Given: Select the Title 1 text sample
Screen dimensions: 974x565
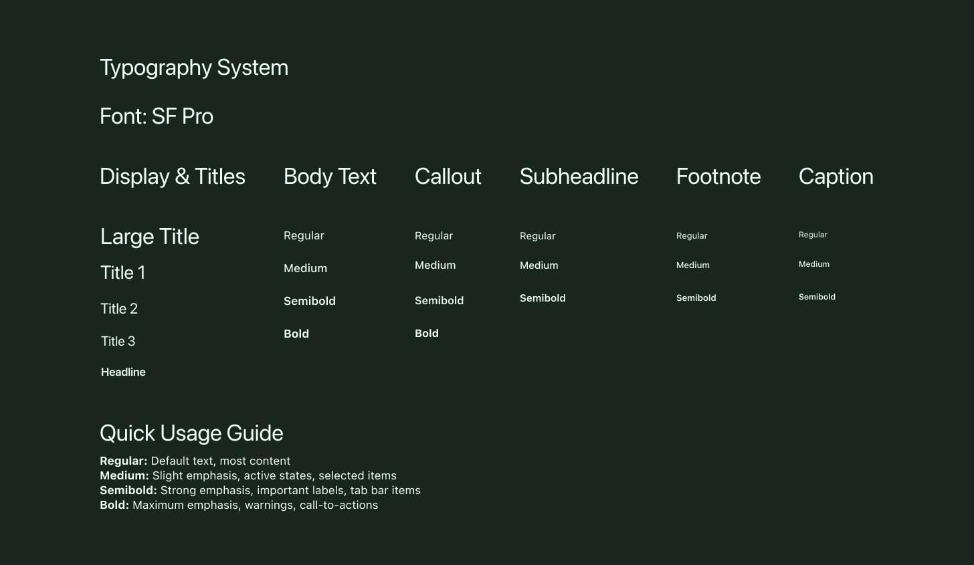Looking at the screenshot, I should click(122, 273).
